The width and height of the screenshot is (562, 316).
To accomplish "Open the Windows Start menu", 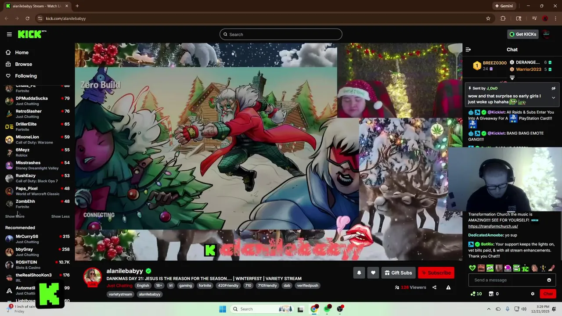I will click(x=223, y=309).
